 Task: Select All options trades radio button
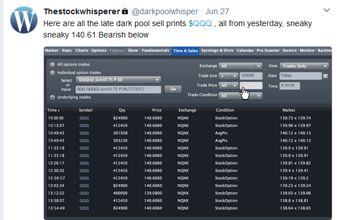(x=52, y=64)
